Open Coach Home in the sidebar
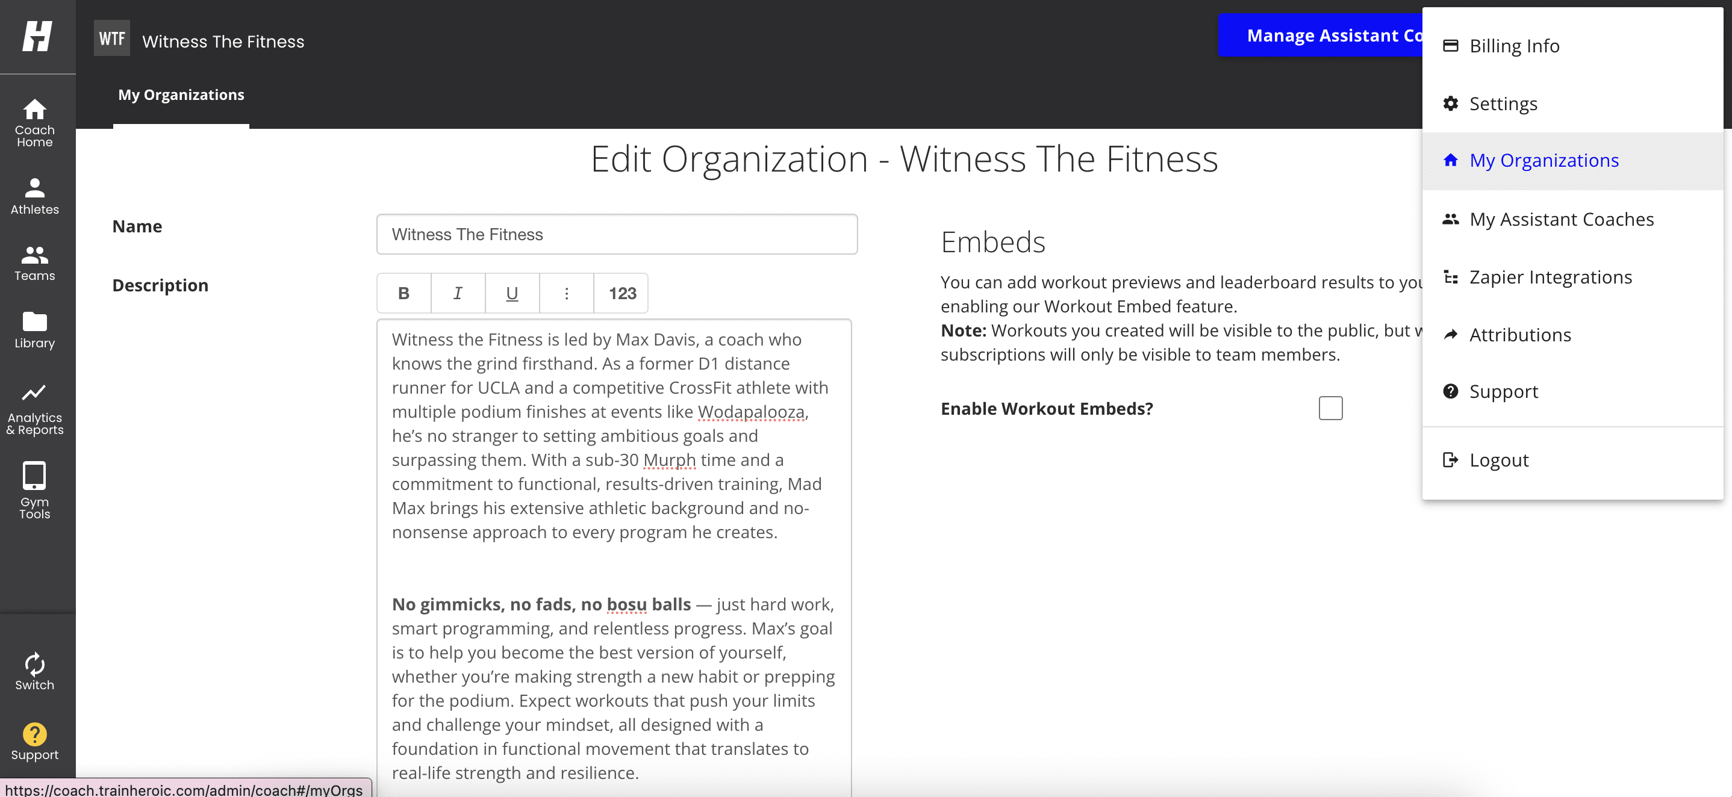 34,122
